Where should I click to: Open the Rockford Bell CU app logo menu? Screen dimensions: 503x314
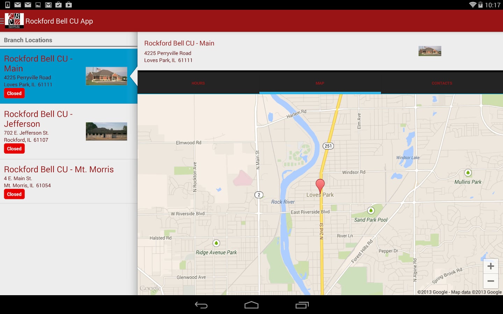(14, 21)
